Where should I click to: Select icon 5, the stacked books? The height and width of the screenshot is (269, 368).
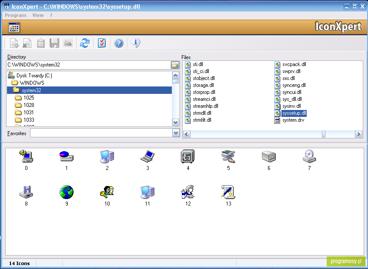[228, 156]
